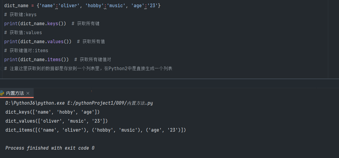Viewport: 339px width, 158px height.
Task: Click the divider between editor and run panel
Action: pos(169,79)
